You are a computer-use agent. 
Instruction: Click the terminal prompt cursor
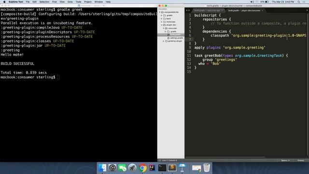58,77
